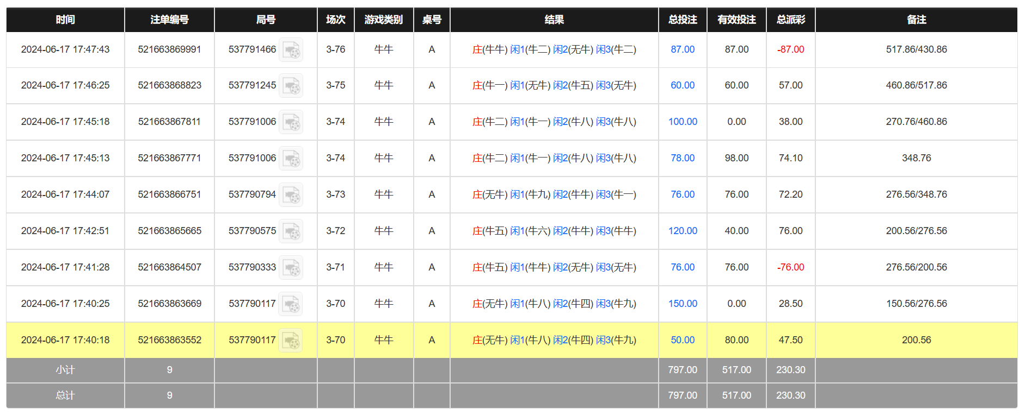Click replay icon in the 17:40:25 row

[291, 304]
